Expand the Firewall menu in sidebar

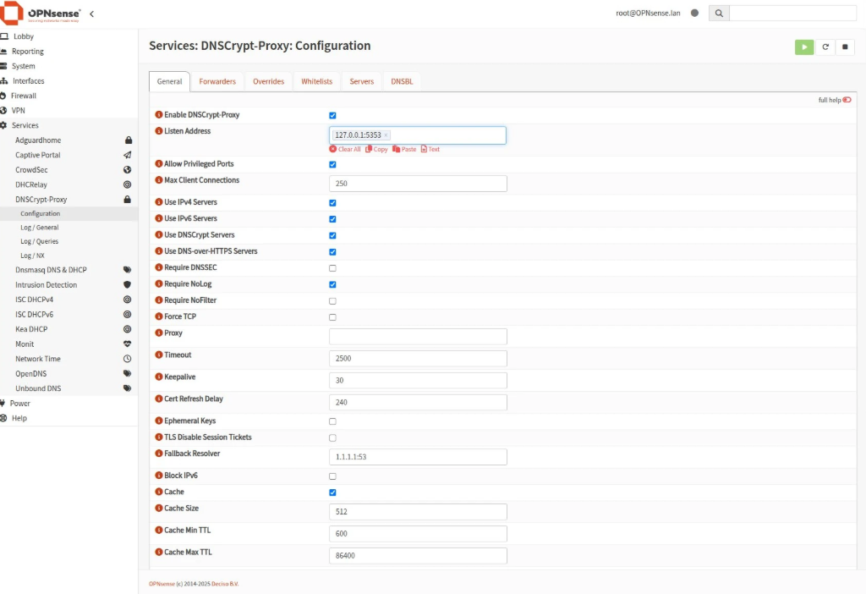click(x=24, y=96)
